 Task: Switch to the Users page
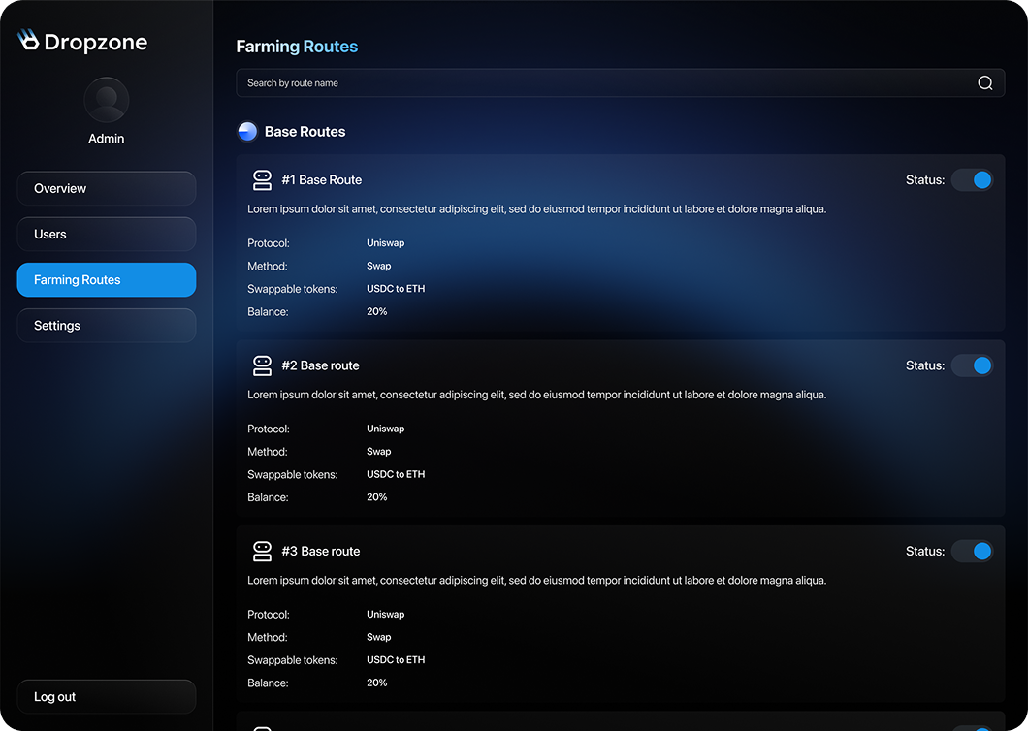[x=106, y=234]
